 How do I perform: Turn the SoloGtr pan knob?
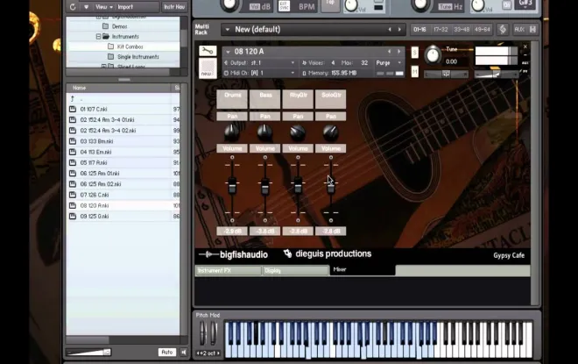click(330, 132)
